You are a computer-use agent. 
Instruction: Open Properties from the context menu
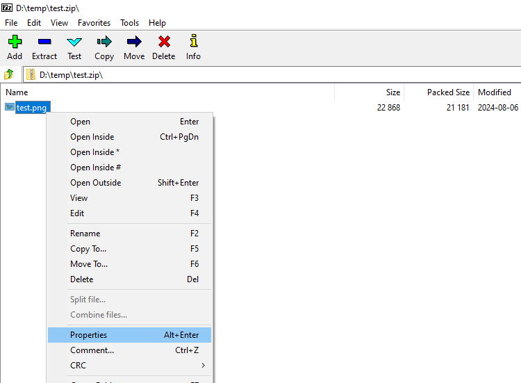pyautogui.click(x=130, y=335)
